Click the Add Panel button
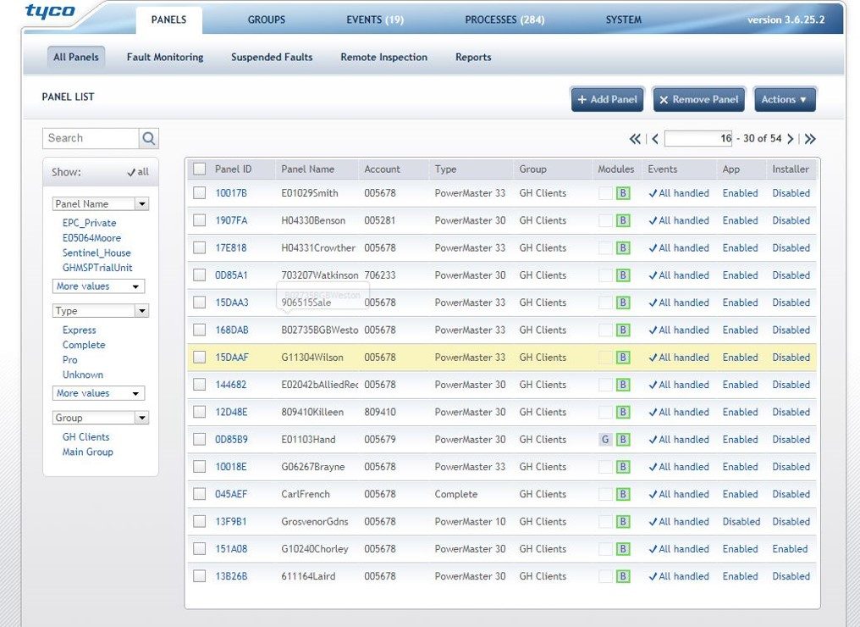The height and width of the screenshot is (627, 860). click(x=607, y=99)
